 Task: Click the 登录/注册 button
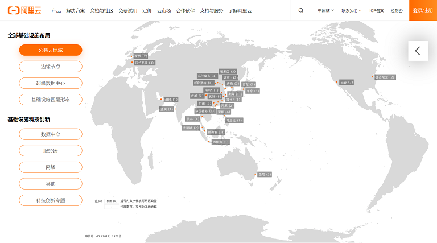423,11
